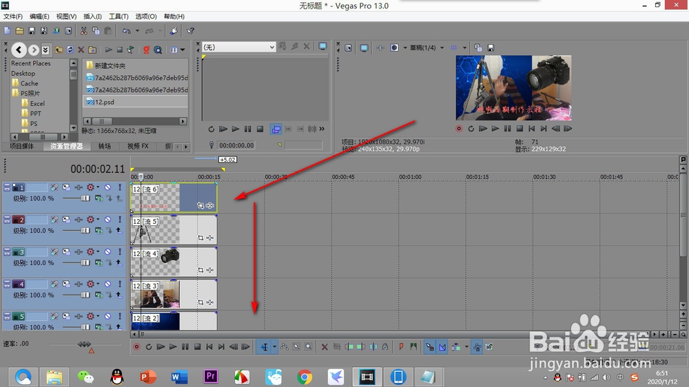Click the Undo arrow icon
689x387 pixels.
point(127,31)
